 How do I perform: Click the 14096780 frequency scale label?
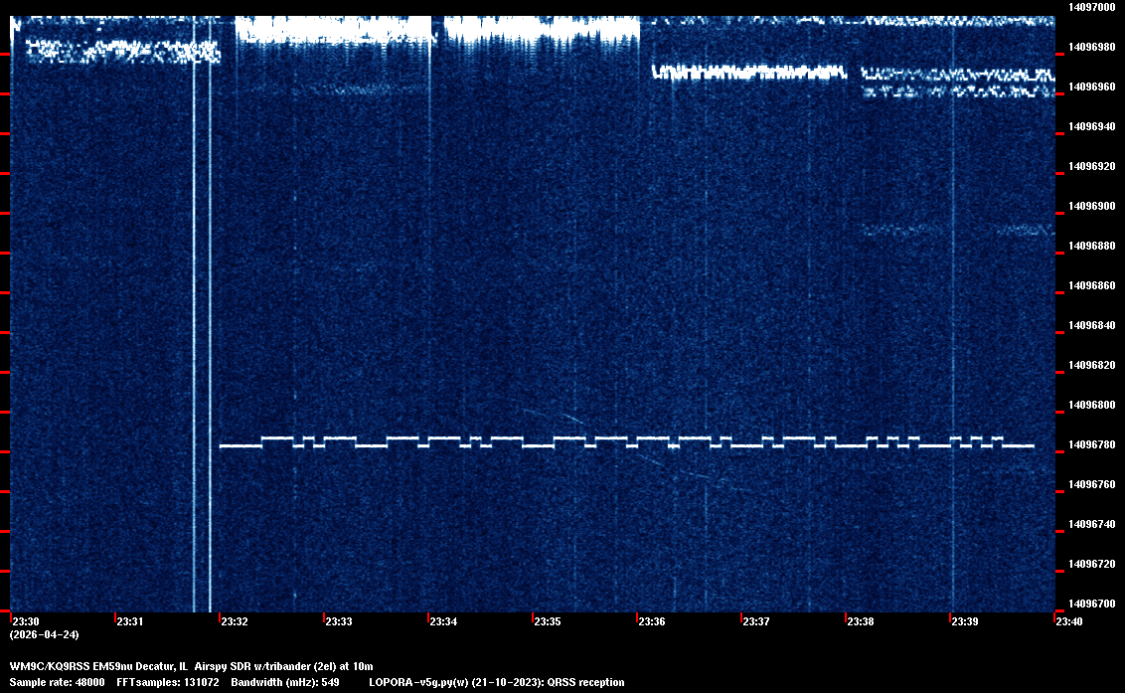click(x=1091, y=444)
